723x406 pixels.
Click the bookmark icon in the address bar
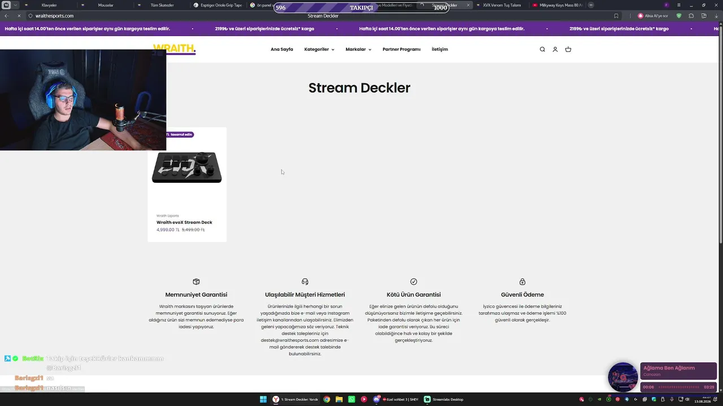click(616, 16)
